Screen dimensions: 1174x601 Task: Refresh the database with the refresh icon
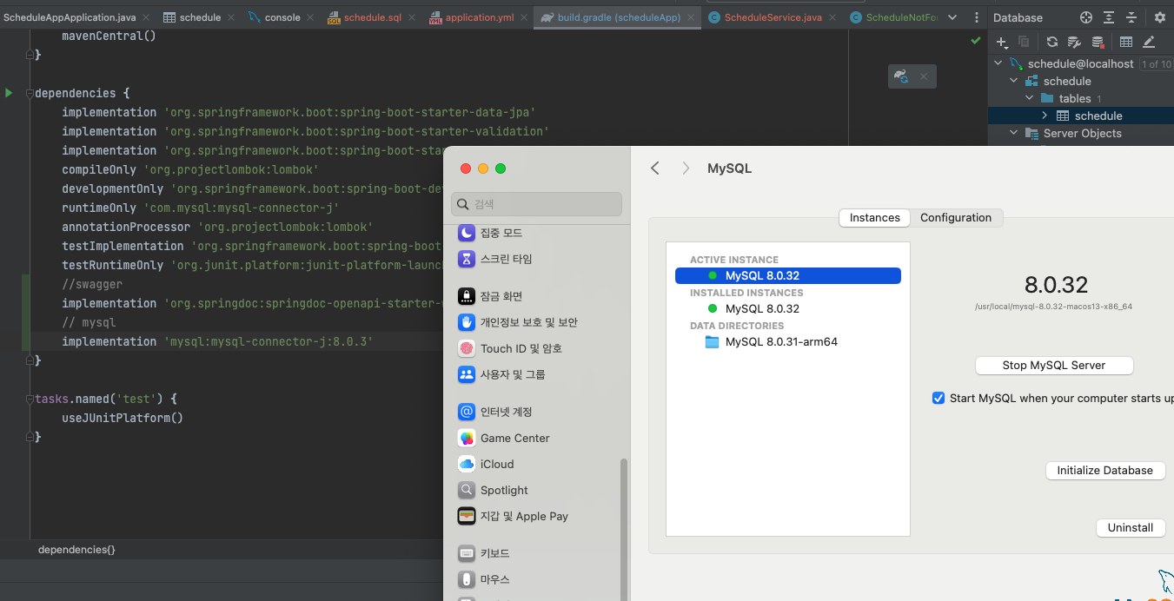pos(1052,42)
